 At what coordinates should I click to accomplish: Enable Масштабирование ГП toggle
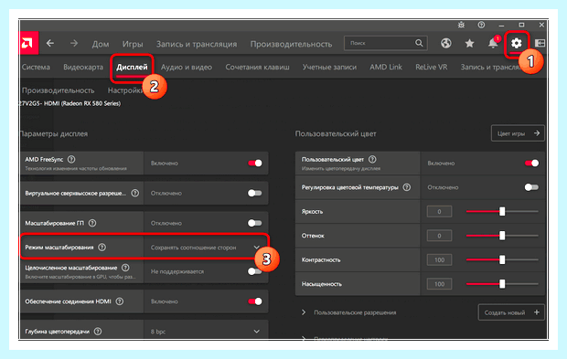pyautogui.click(x=255, y=223)
